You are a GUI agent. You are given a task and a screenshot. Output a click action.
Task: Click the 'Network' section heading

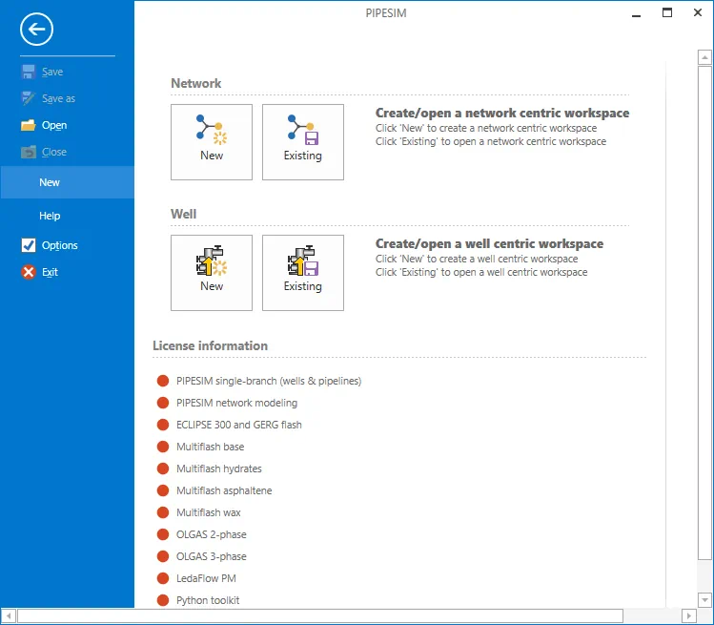pyautogui.click(x=195, y=83)
